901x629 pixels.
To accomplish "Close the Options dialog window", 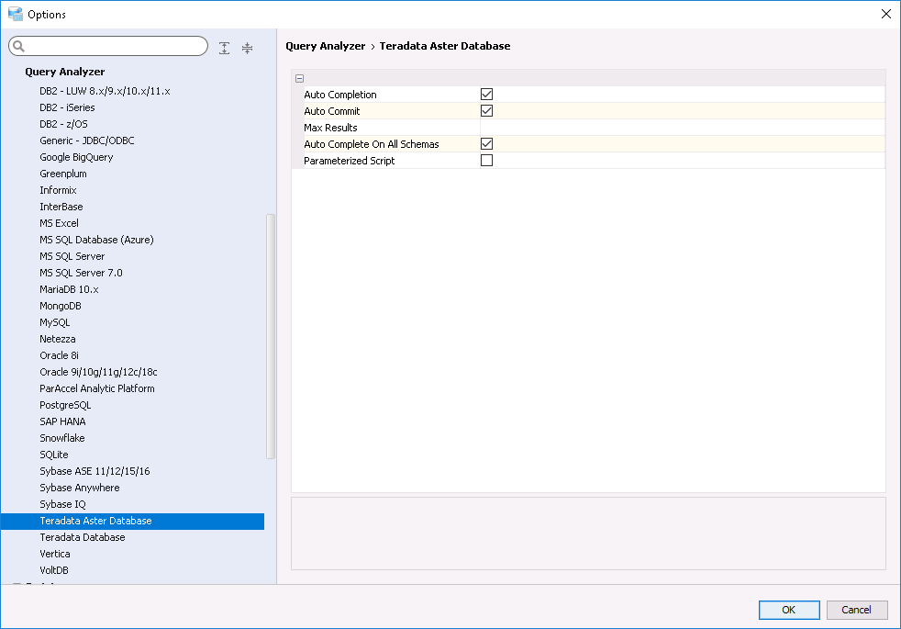I will 885,14.
